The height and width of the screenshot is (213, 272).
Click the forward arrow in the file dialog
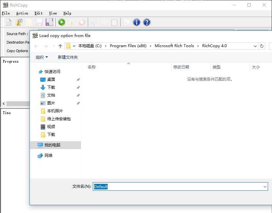click(46, 46)
